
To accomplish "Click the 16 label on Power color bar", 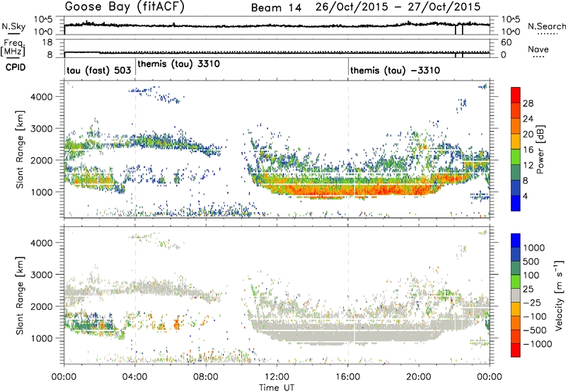I will (528, 150).
